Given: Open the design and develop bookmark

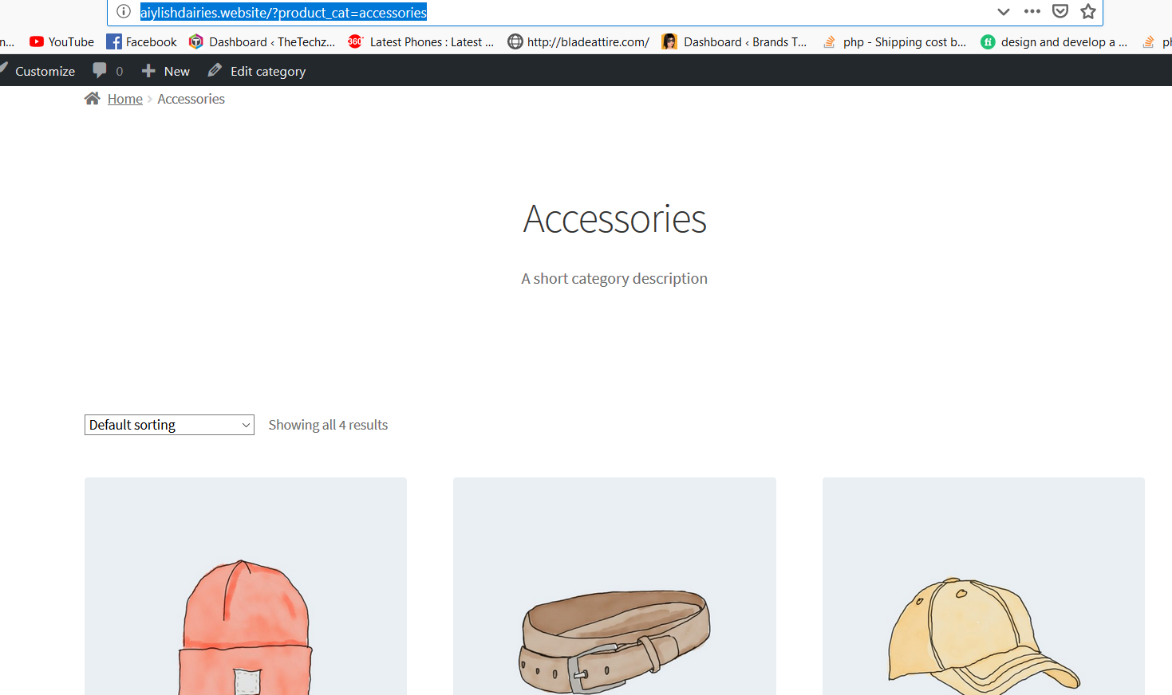Looking at the screenshot, I should (x=1054, y=42).
